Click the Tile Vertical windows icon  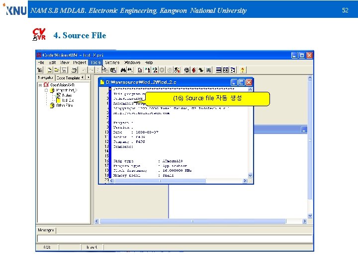(226, 70)
